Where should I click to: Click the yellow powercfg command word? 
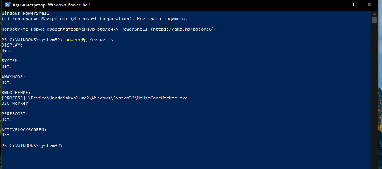tap(76, 40)
